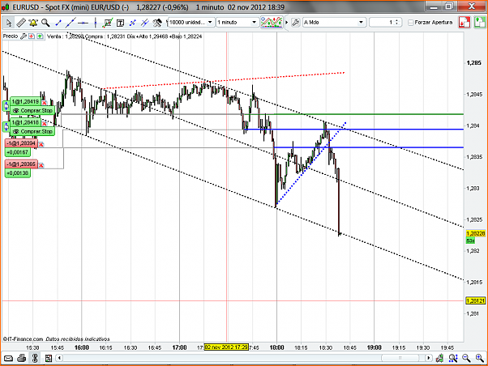
Task: Click the green buy icon beside Precio
Action: (40, 36)
